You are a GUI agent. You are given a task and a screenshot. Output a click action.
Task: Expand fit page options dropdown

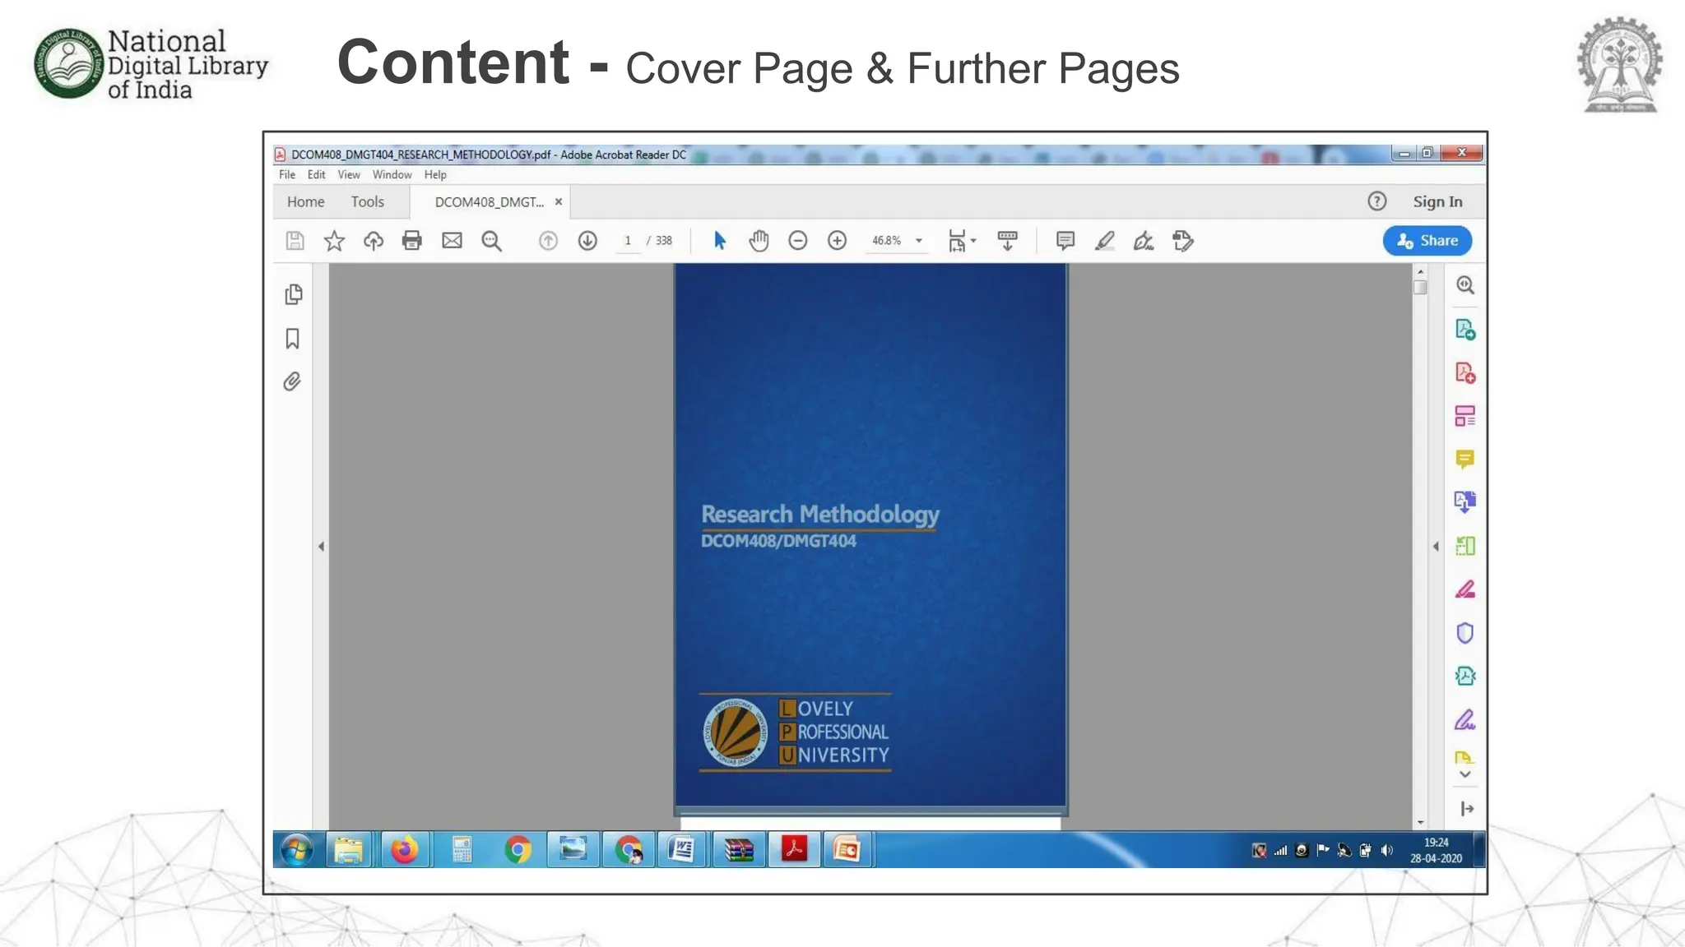973,241
